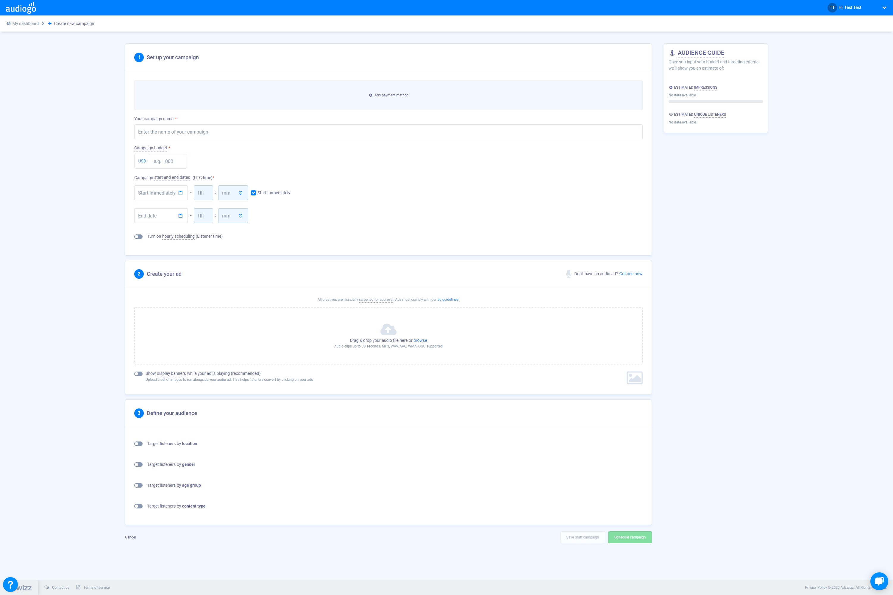
Task: Open the USD currency selector
Action: (142, 161)
